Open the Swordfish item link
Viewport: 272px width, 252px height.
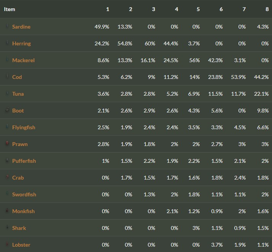click(24, 194)
